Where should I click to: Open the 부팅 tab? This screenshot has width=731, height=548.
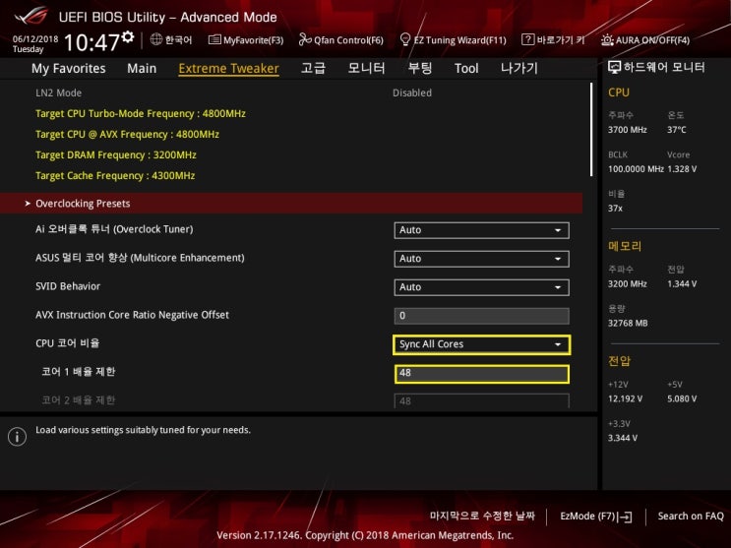(x=419, y=68)
